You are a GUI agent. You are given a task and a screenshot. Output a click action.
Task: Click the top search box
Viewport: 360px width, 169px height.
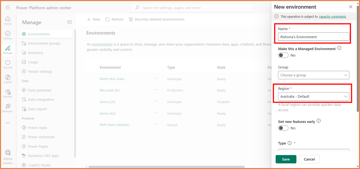[x=192, y=8]
